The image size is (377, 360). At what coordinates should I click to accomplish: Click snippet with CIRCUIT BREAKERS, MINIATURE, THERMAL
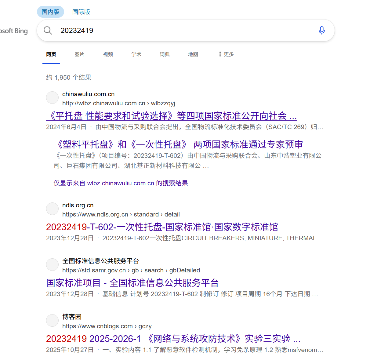185,238
